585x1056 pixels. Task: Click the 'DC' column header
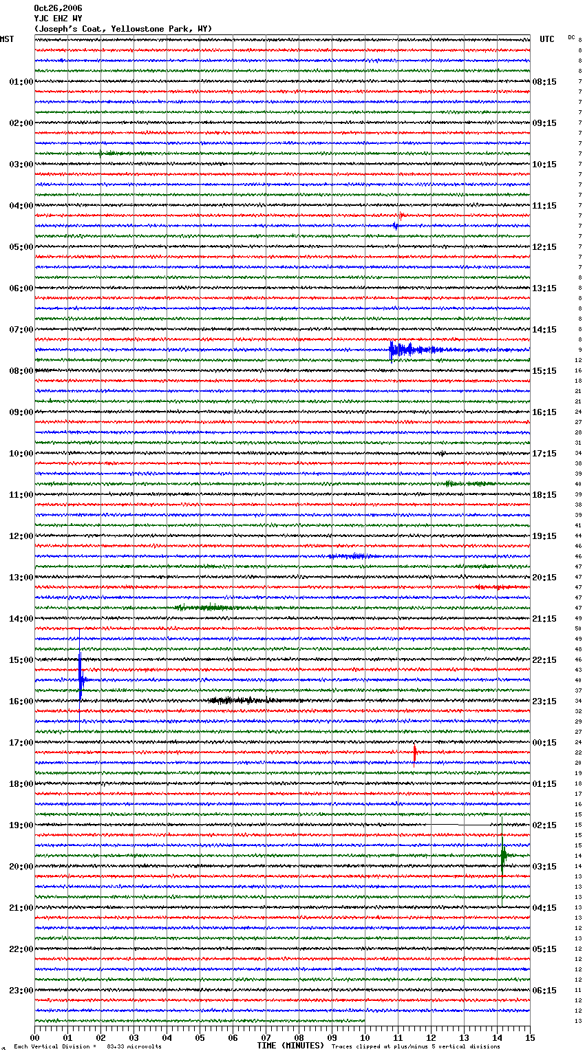point(571,37)
